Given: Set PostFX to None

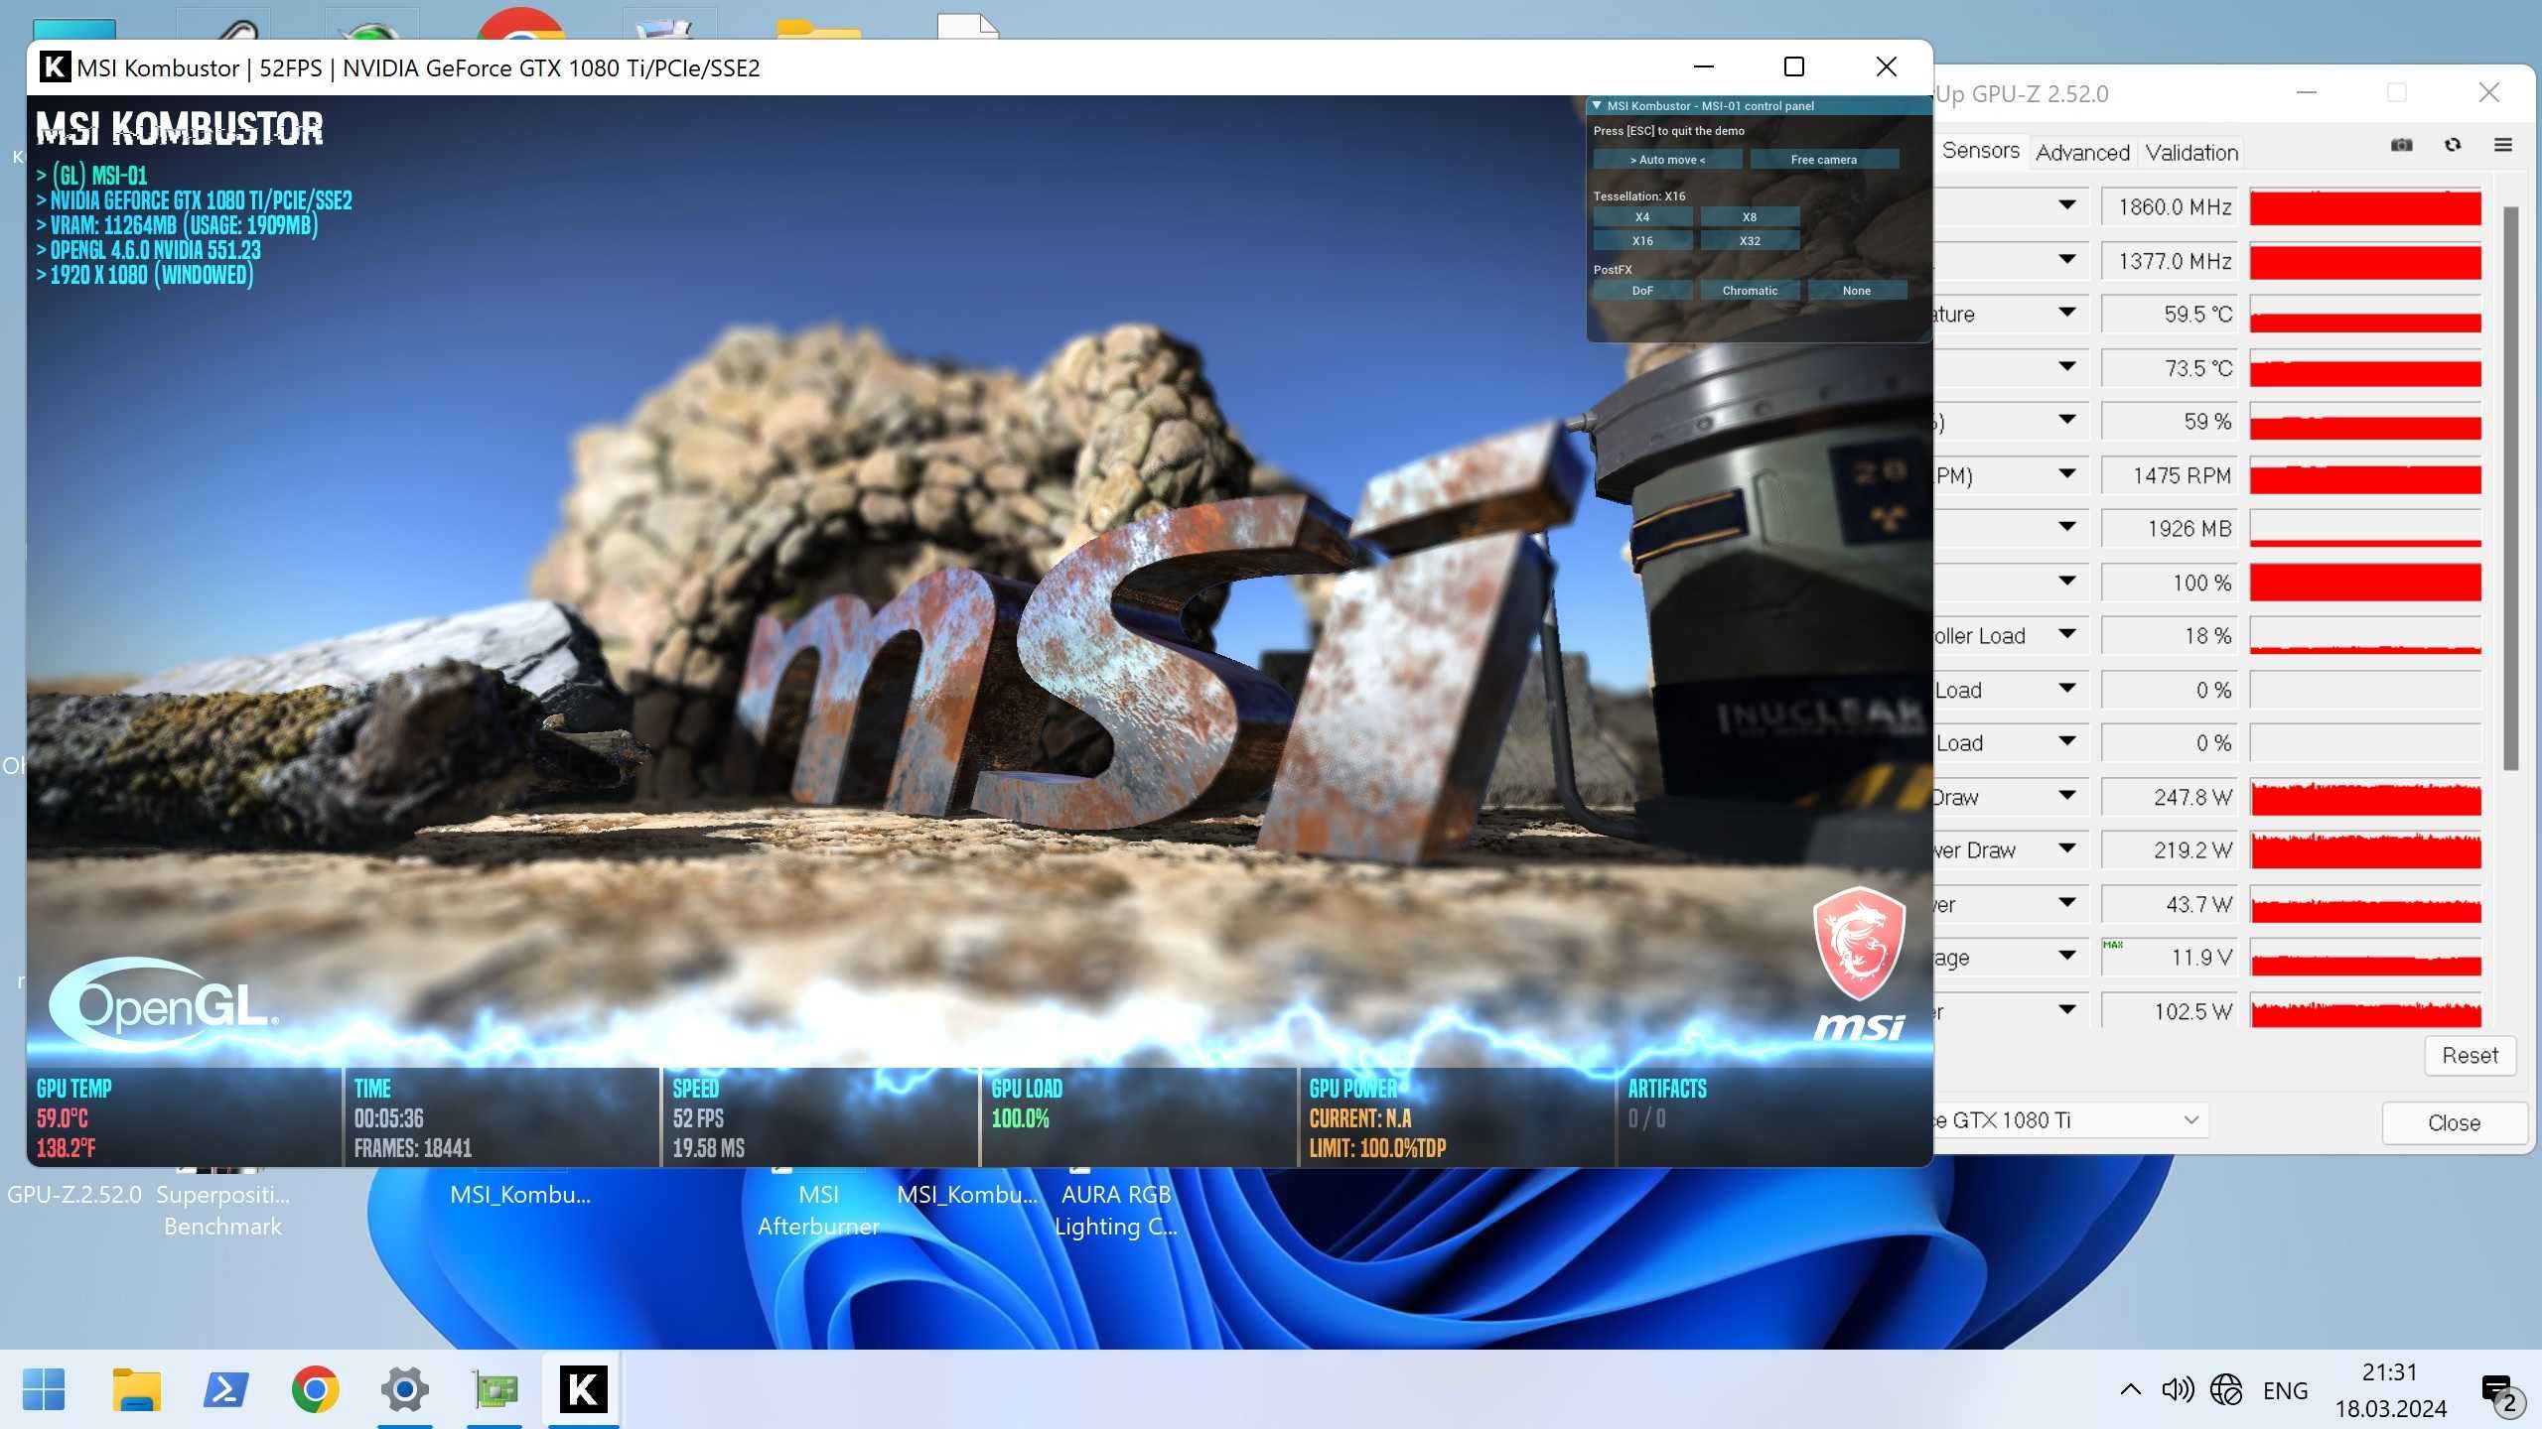Looking at the screenshot, I should [x=1857, y=290].
